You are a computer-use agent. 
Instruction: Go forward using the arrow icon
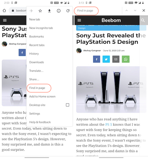(x=31, y=11)
